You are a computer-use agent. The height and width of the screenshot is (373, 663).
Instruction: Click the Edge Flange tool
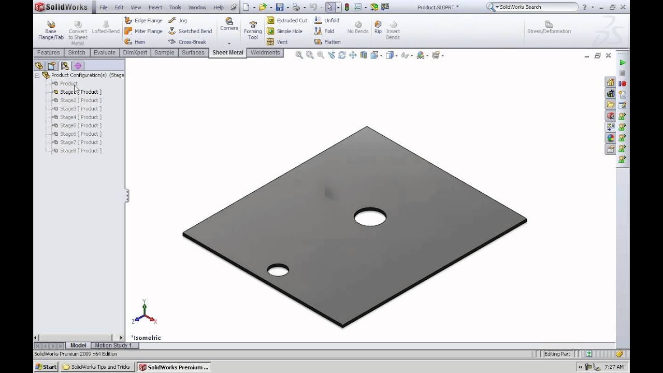(x=143, y=21)
